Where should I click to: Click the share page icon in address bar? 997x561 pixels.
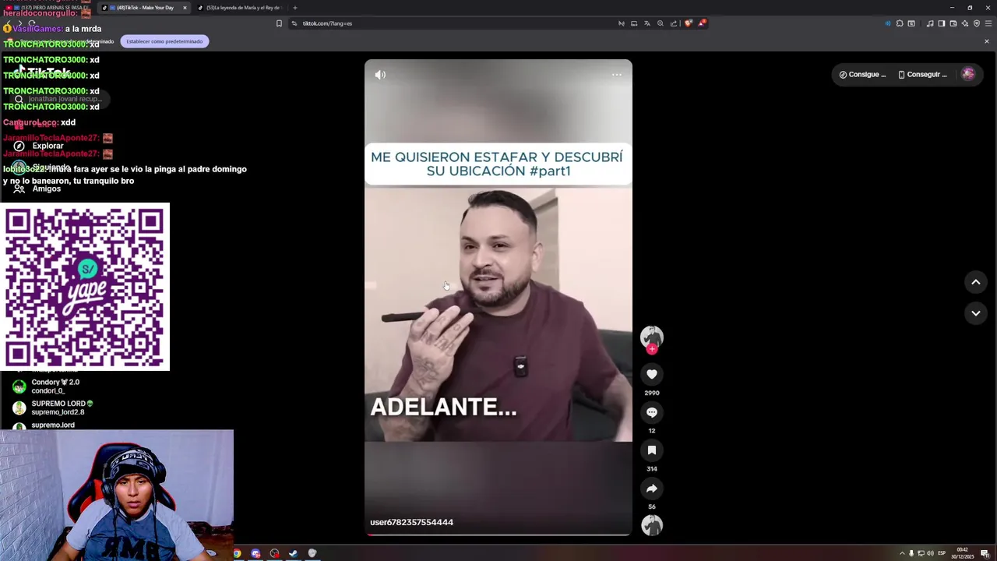674,23
